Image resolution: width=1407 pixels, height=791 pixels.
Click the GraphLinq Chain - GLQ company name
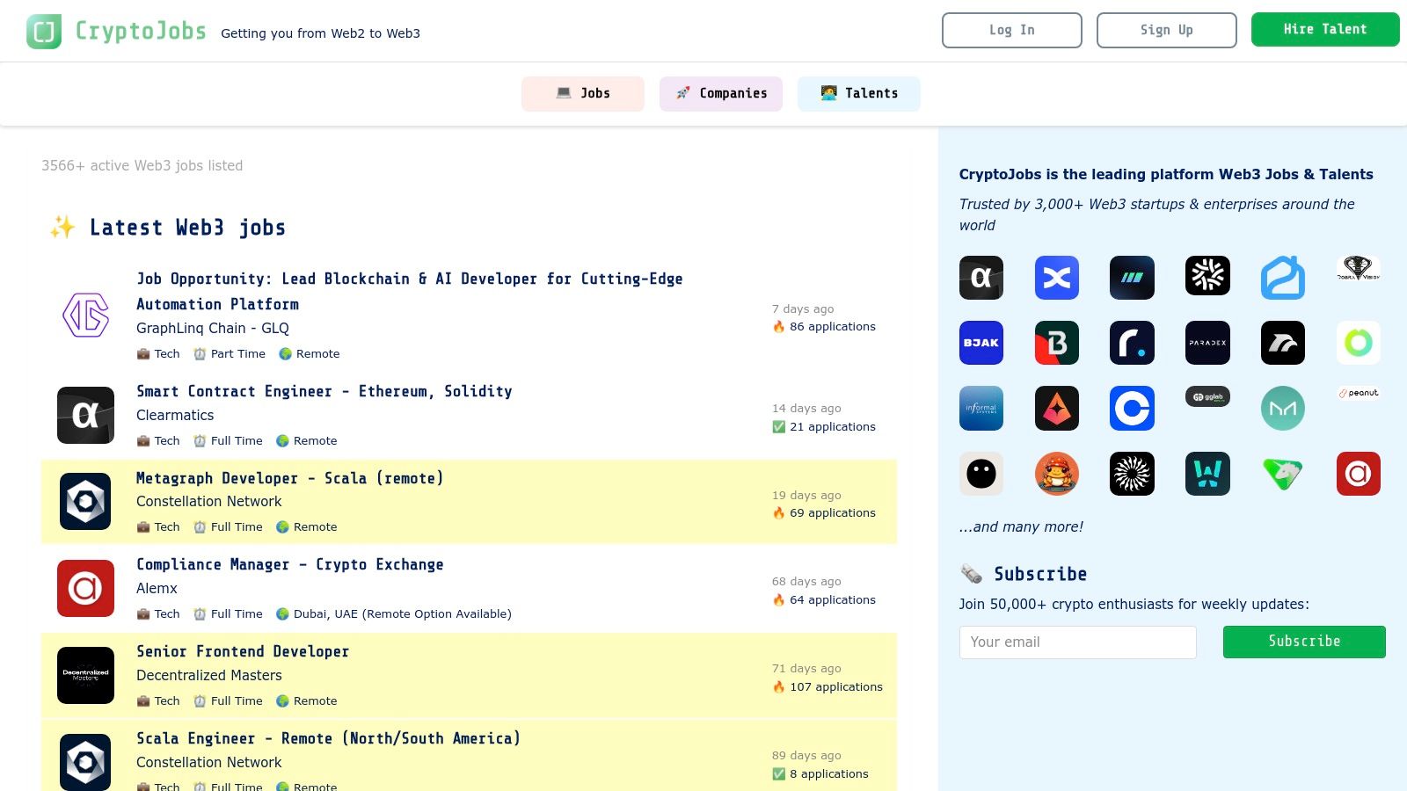tap(213, 328)
